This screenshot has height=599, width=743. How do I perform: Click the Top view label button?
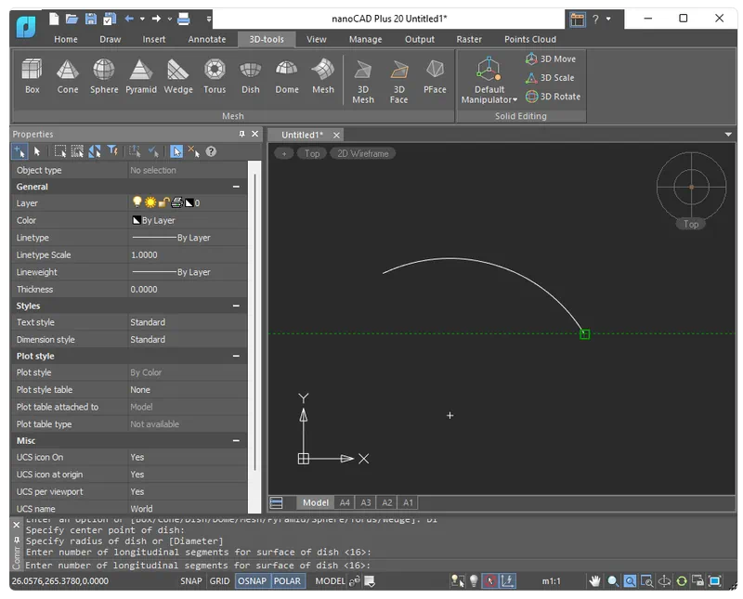click(312, 153)
